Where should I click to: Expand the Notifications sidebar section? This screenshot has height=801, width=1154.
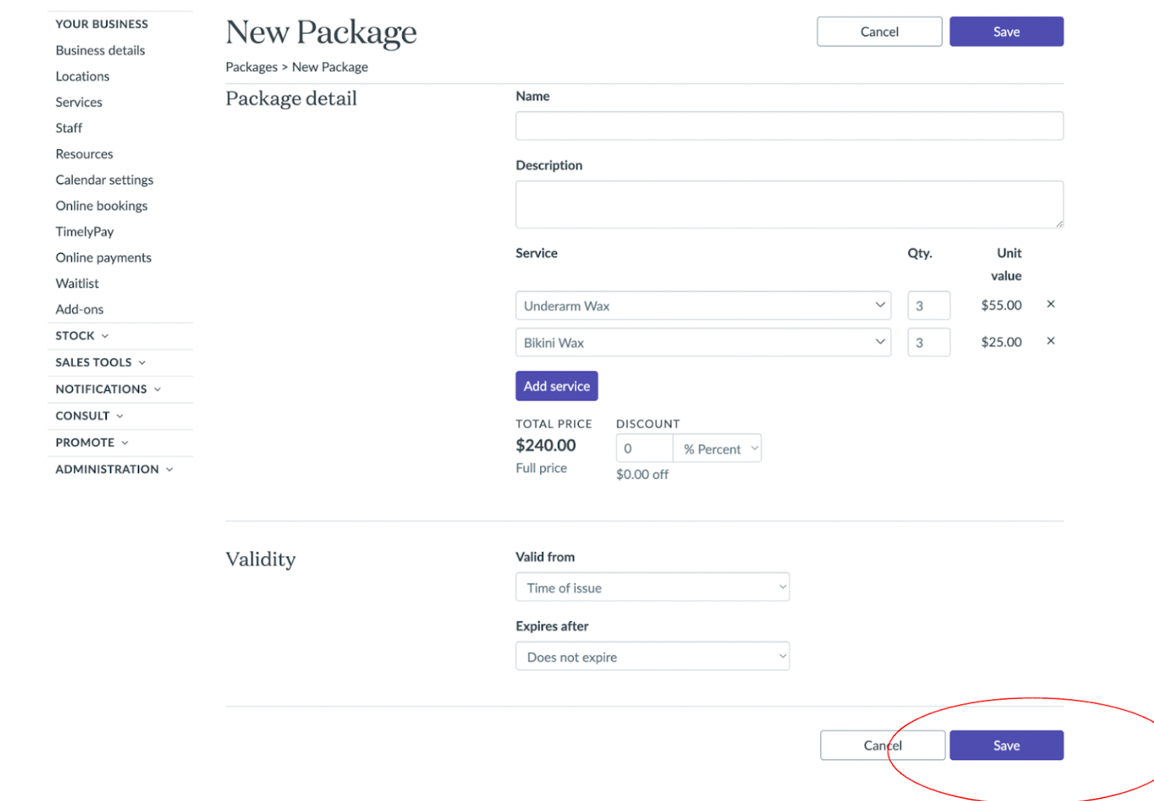[x=107, y=390]
